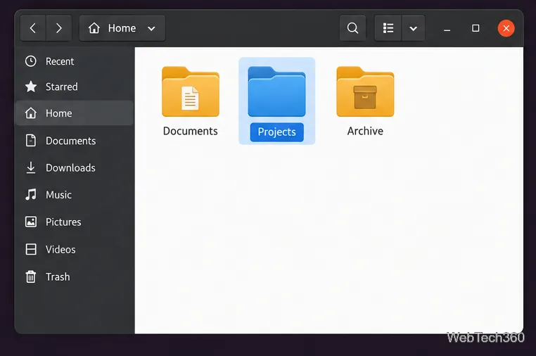Select the blue Projects folder icon
536x356 pixels.
tap(276, 91)
